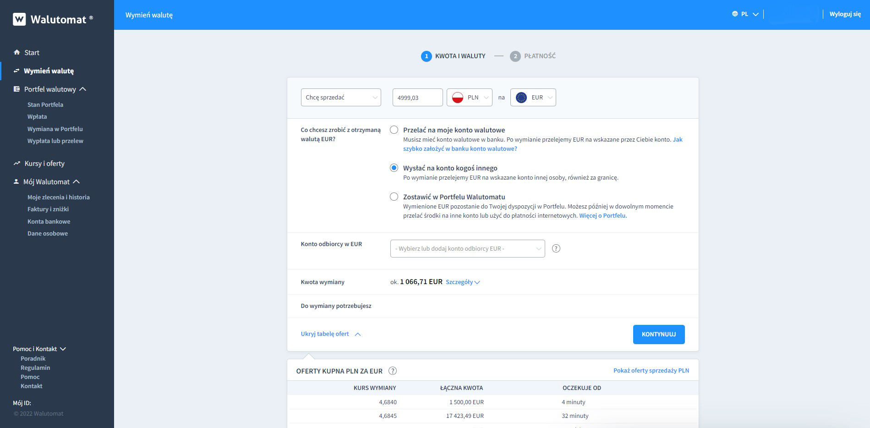
Task: Click the Start home icon
Action: click(17, 52)
